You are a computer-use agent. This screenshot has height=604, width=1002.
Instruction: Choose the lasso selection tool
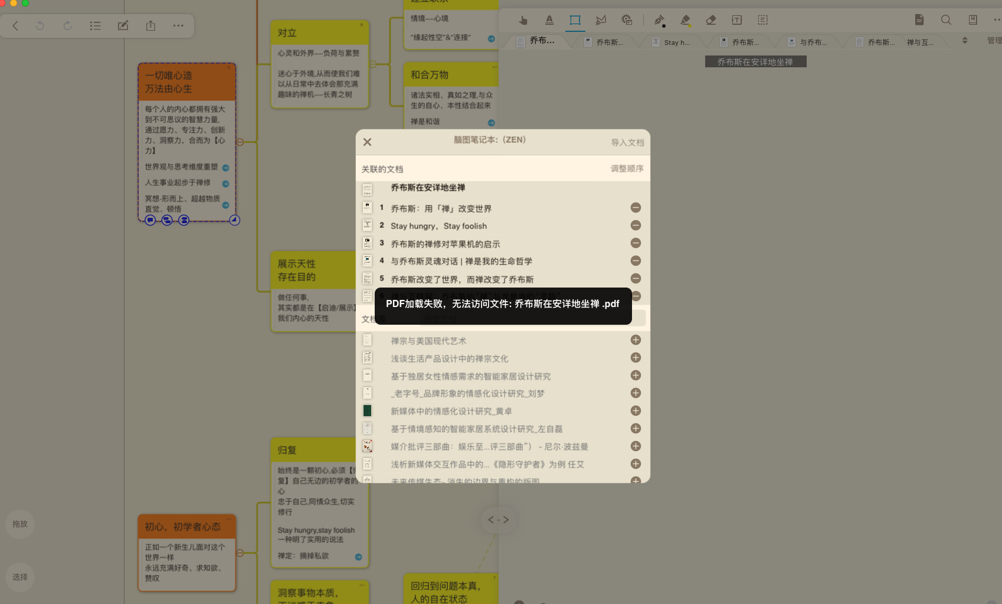601,19
